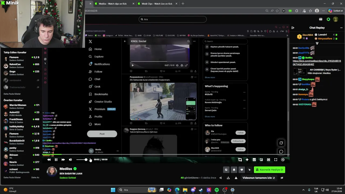Screen dimensions: 345x194
Task: Expand the gift leaderboard chevron
Action: point(317,43)
